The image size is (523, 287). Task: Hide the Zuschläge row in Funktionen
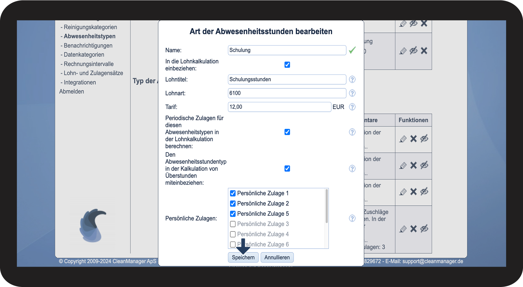(x=424, y=228)
